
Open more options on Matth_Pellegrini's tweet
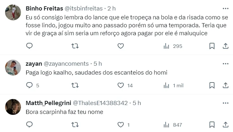click(225, 103)
